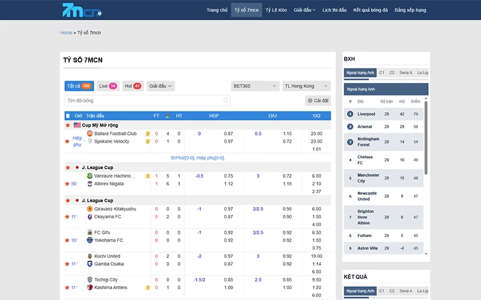Screen dimensions: 481x300
Task: Open Lịch thi đấu in the top menu
Action: point(334,10)
